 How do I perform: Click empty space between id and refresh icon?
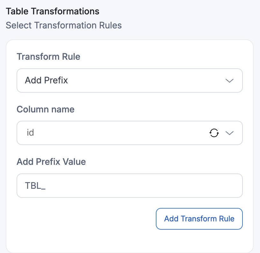pyautogui.click(x=121, y=133)
